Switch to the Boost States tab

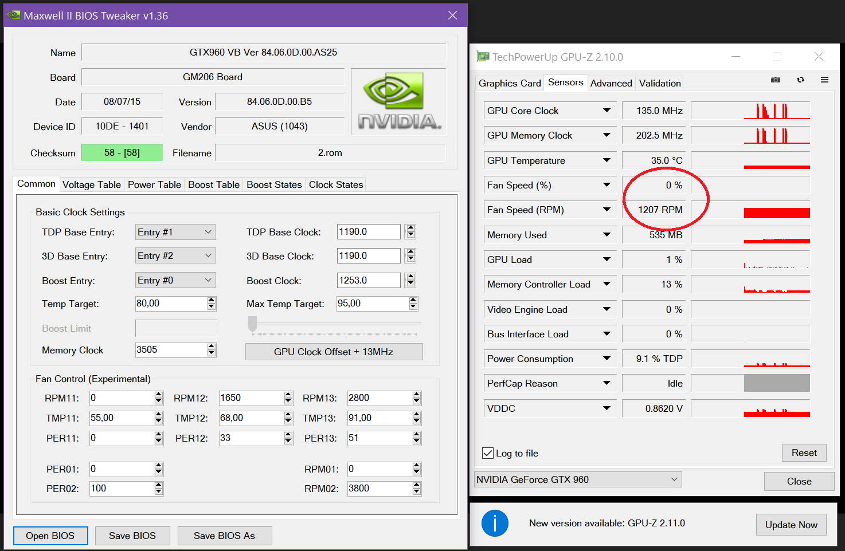(x=274, y=184)
